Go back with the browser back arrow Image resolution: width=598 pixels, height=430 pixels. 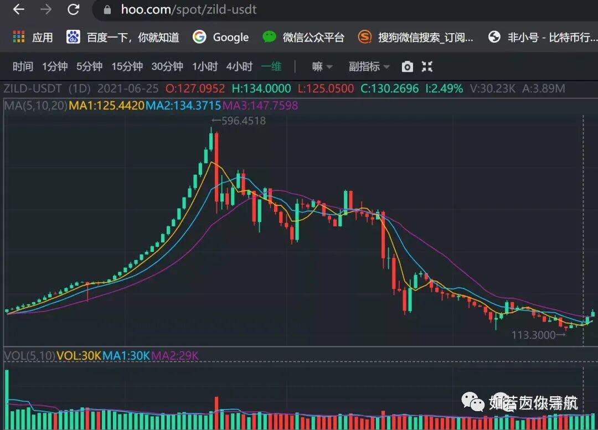click(x=18, y=9)
